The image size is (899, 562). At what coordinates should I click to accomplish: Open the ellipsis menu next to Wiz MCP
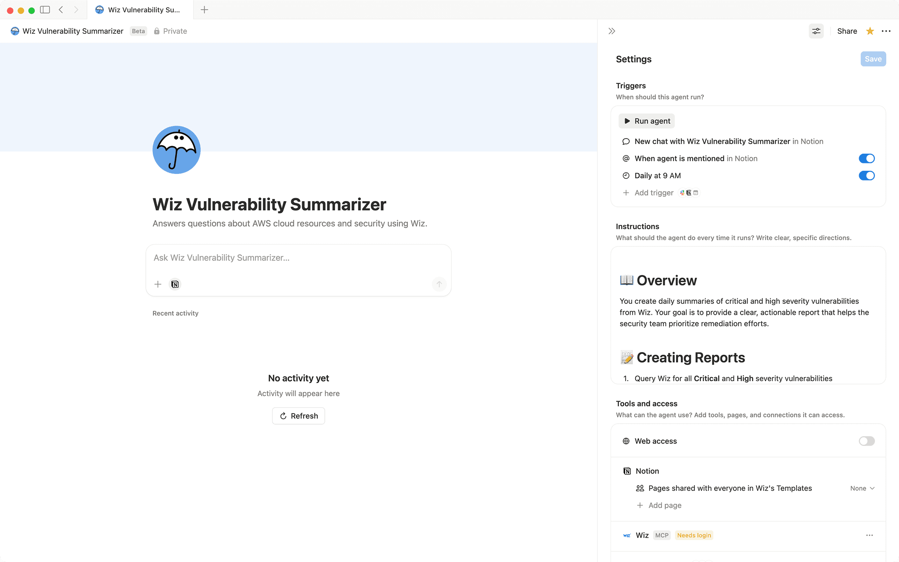point(870,535)
